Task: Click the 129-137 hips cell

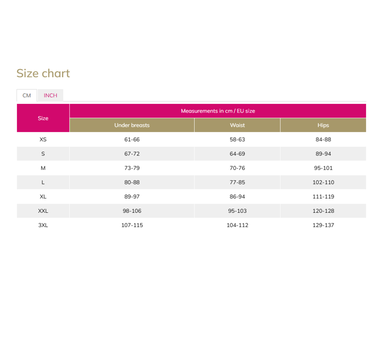Action: click(323, 225)
